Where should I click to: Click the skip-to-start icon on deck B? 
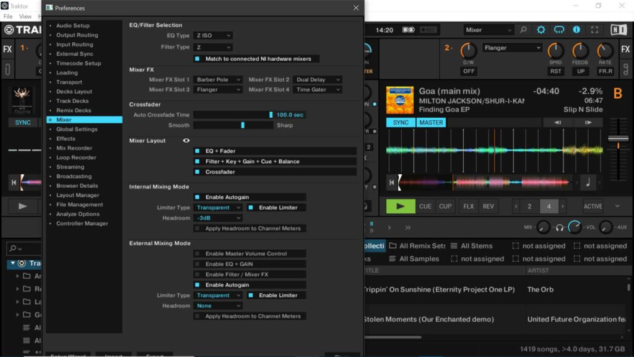[x=393, y=182]
